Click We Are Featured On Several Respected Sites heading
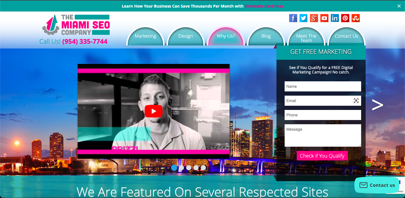 coord(202,192)
